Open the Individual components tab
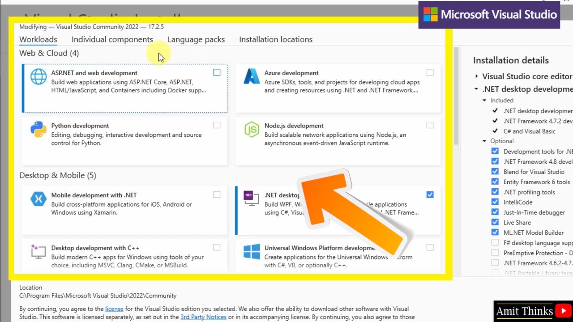Viewport: 573px width, 322px height. [x=112, y=39]
